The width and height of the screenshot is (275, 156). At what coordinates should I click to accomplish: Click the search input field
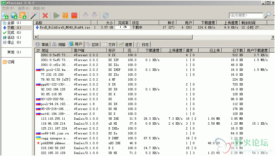[246, 16]
